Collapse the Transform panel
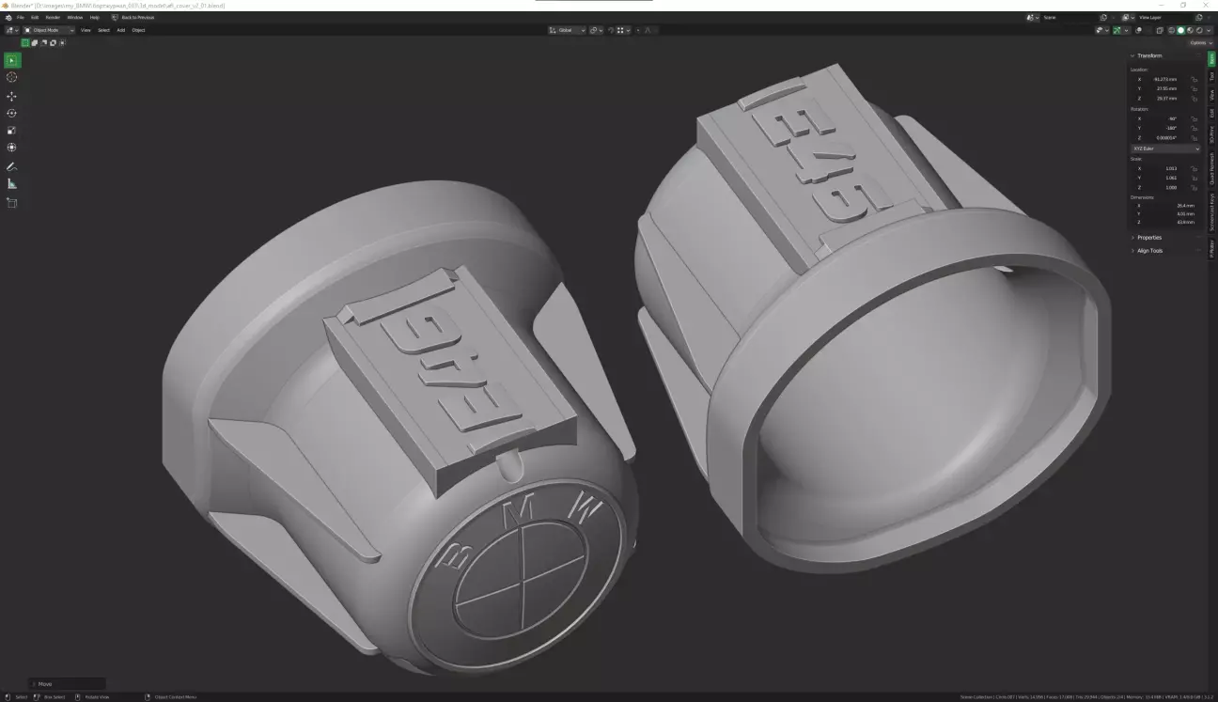 tap(1148, 55)
